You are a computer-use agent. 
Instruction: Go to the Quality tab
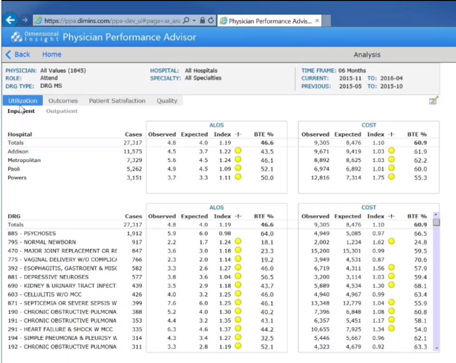point(167,101)
